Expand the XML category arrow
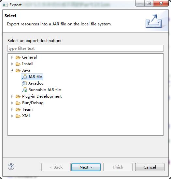Image resolution: width=171 pixels, height=179 pixels. click(x=12, y=116)
